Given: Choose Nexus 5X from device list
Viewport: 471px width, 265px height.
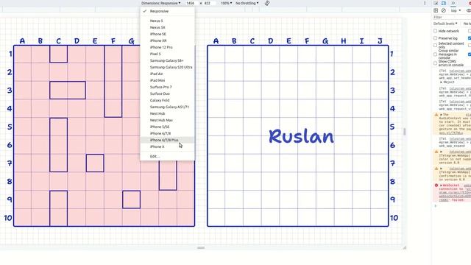Looking at the screenshot, I should click(167, 27).
